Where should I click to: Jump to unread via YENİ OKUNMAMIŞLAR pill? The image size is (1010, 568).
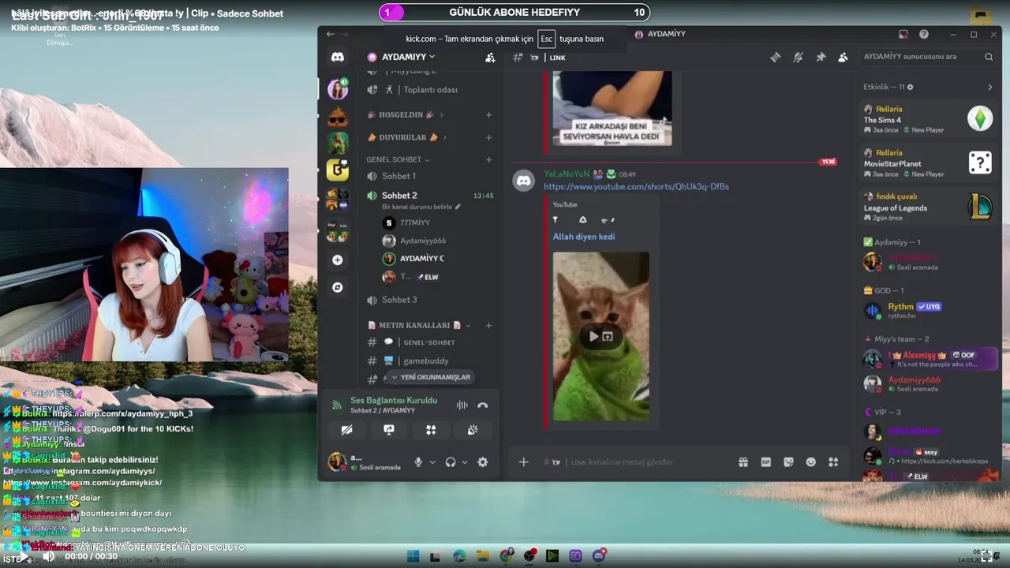click(x=430, y=377)
